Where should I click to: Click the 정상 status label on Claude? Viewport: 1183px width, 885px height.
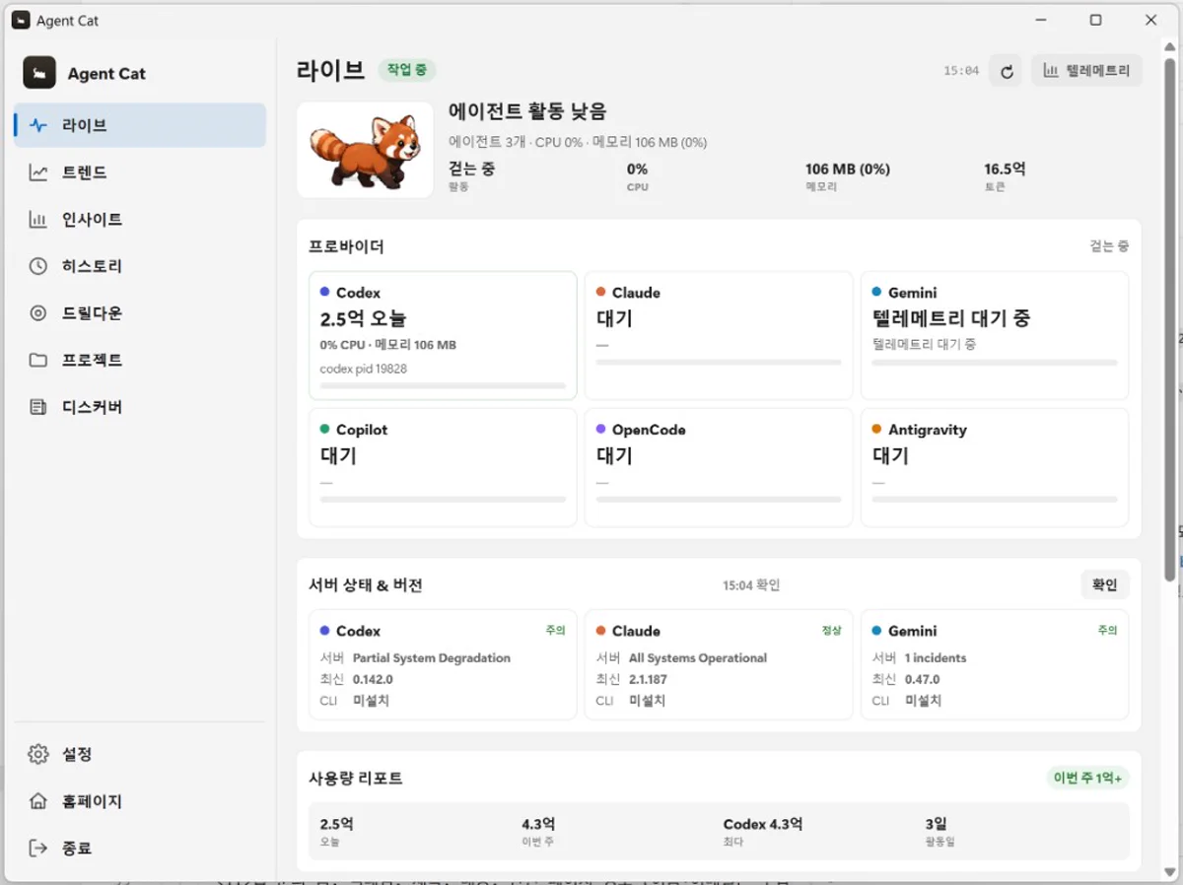click(832, 631)
